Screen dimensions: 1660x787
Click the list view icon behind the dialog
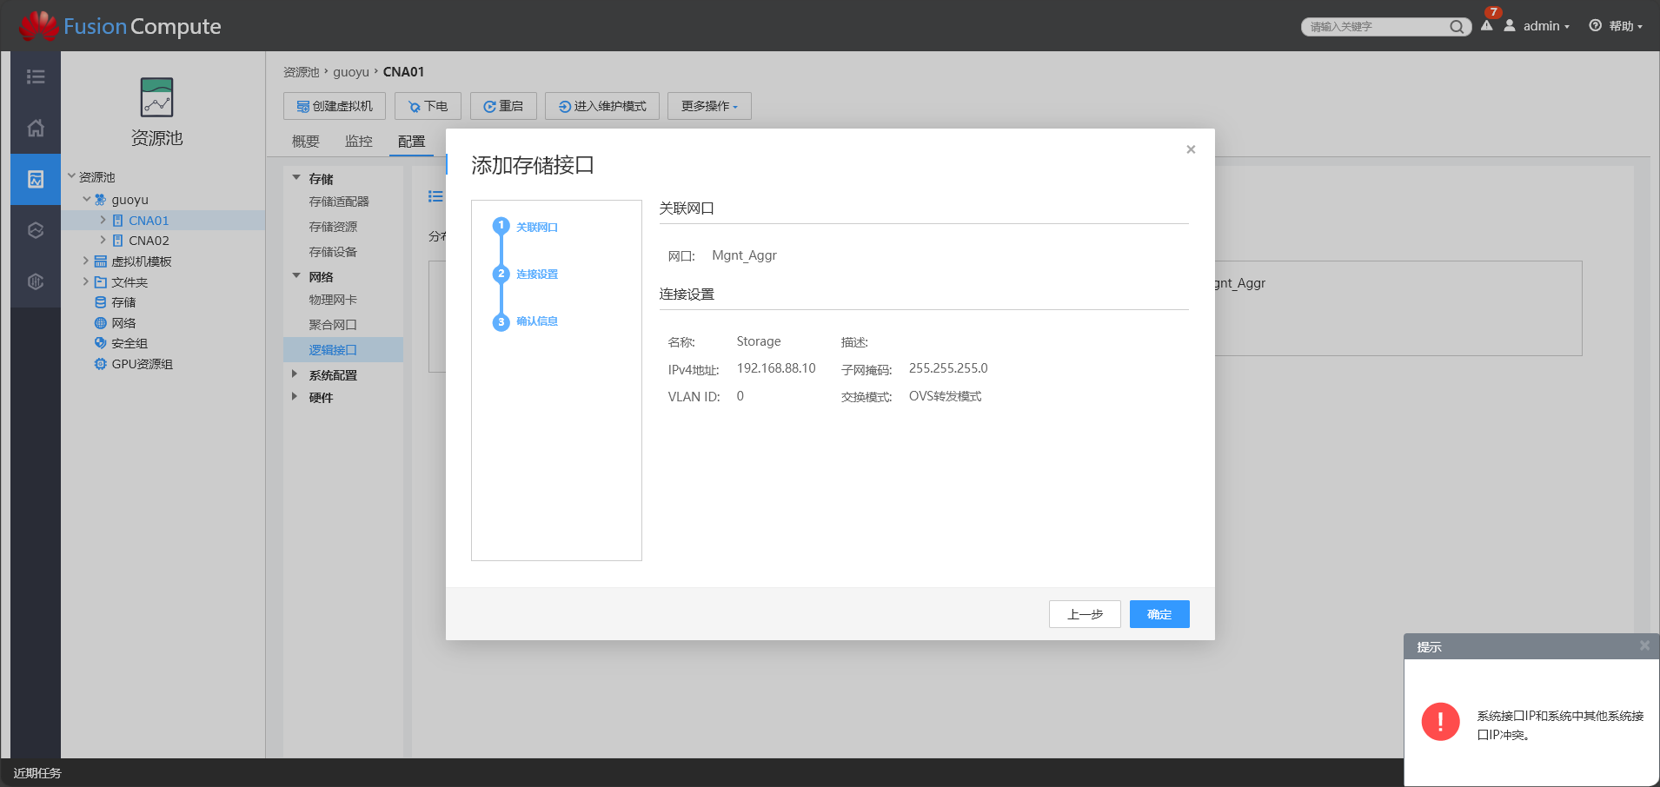click(435, 196)
